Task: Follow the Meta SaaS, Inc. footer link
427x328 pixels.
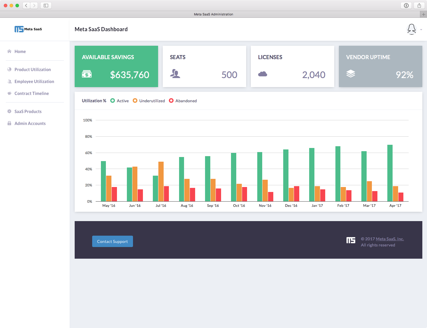Action: 390,239
